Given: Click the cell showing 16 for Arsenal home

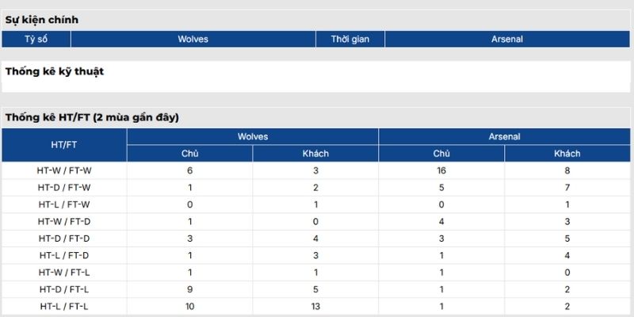Looking at the screenshot, I should pos(441,170).
